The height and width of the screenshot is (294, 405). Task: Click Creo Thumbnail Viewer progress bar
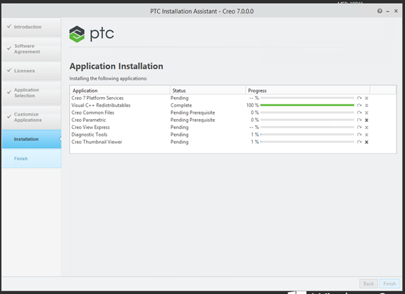[x=307, y=142]
